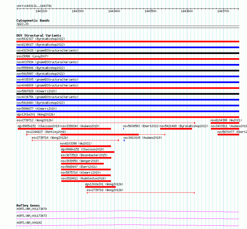Select the nsv6138027 (ByrskaBishop2022) label

coord(41,45)
